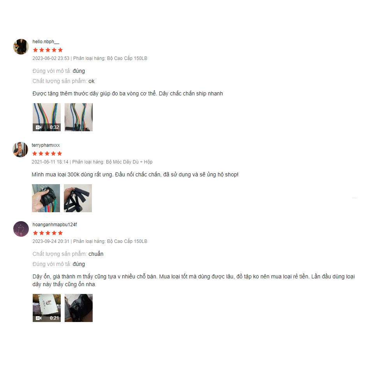Click review date 2023-06-02 23:53
This screenshot has width=366, height=366.
51,58
